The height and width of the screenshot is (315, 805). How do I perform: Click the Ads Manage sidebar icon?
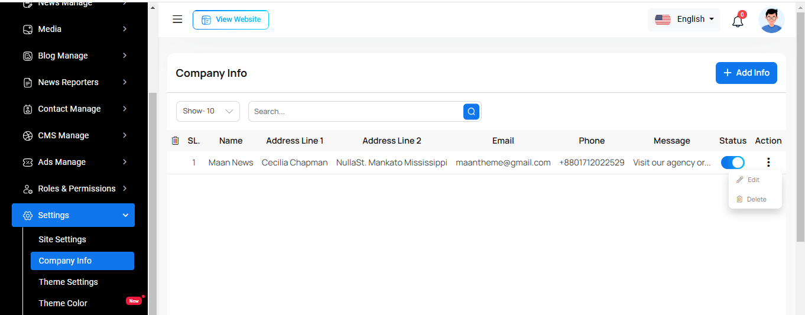tap(27, 162)
